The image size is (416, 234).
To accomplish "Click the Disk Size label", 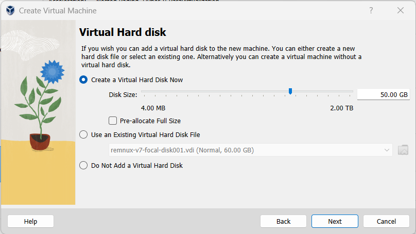I will [123, 94].
